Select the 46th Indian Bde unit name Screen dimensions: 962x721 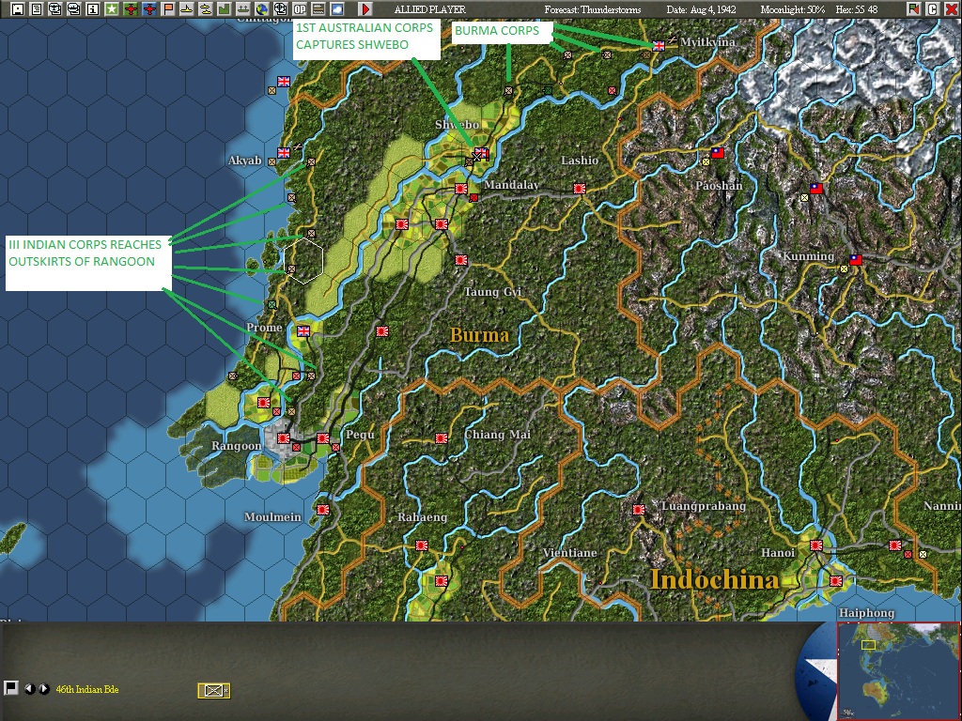click(x=87, y=689)
